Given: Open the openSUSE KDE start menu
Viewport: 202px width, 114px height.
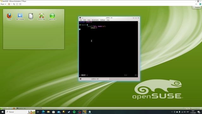Looking at the screenshot, I should [1, 108].
